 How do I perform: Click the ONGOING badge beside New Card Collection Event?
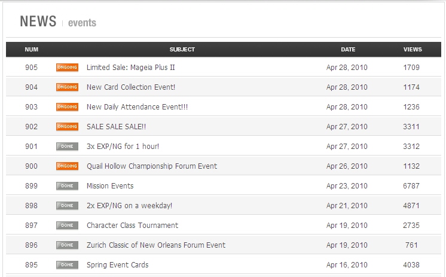point(67,87)
